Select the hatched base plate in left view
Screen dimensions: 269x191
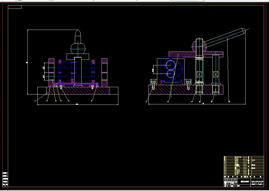(x=78, y=91)
